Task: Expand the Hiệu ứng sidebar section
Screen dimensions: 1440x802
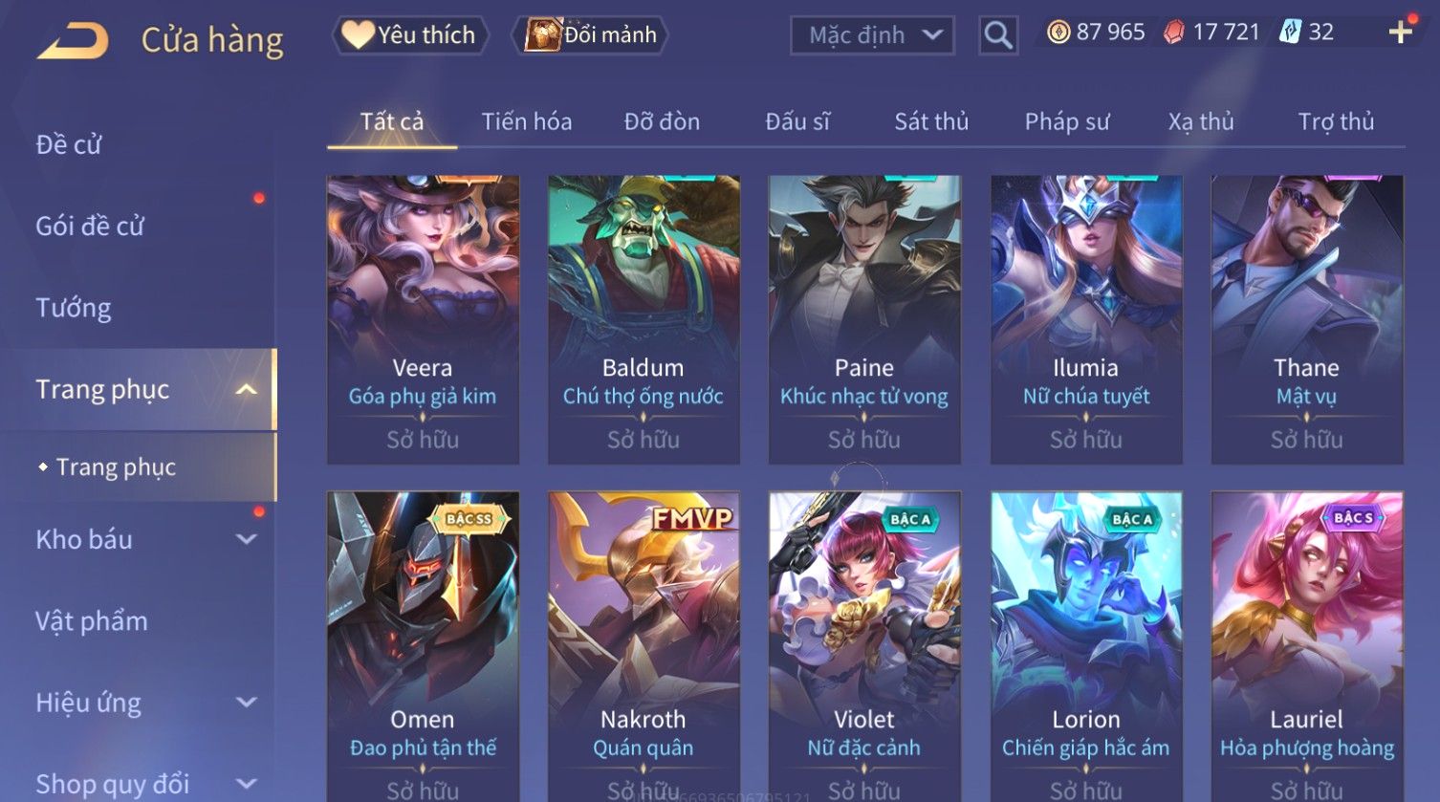Action: tap(246, 703)
